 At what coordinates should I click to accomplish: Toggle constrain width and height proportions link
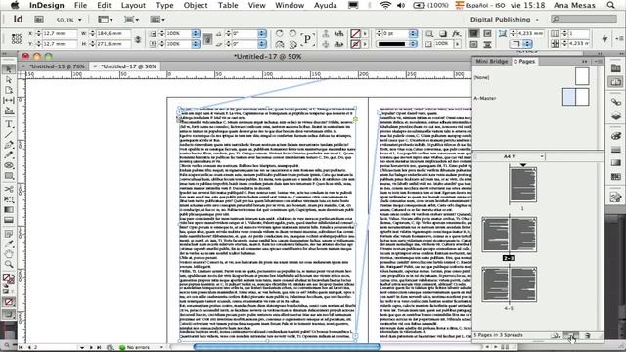pos(138,39)
